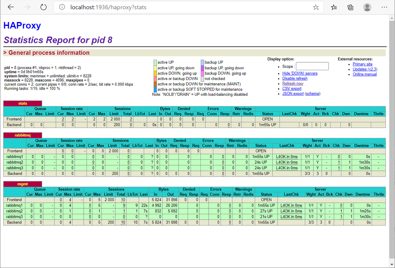Viewport: 395px width, 268px height.
Task: Reload the page with the refresh icon
Action: point(43,7)
